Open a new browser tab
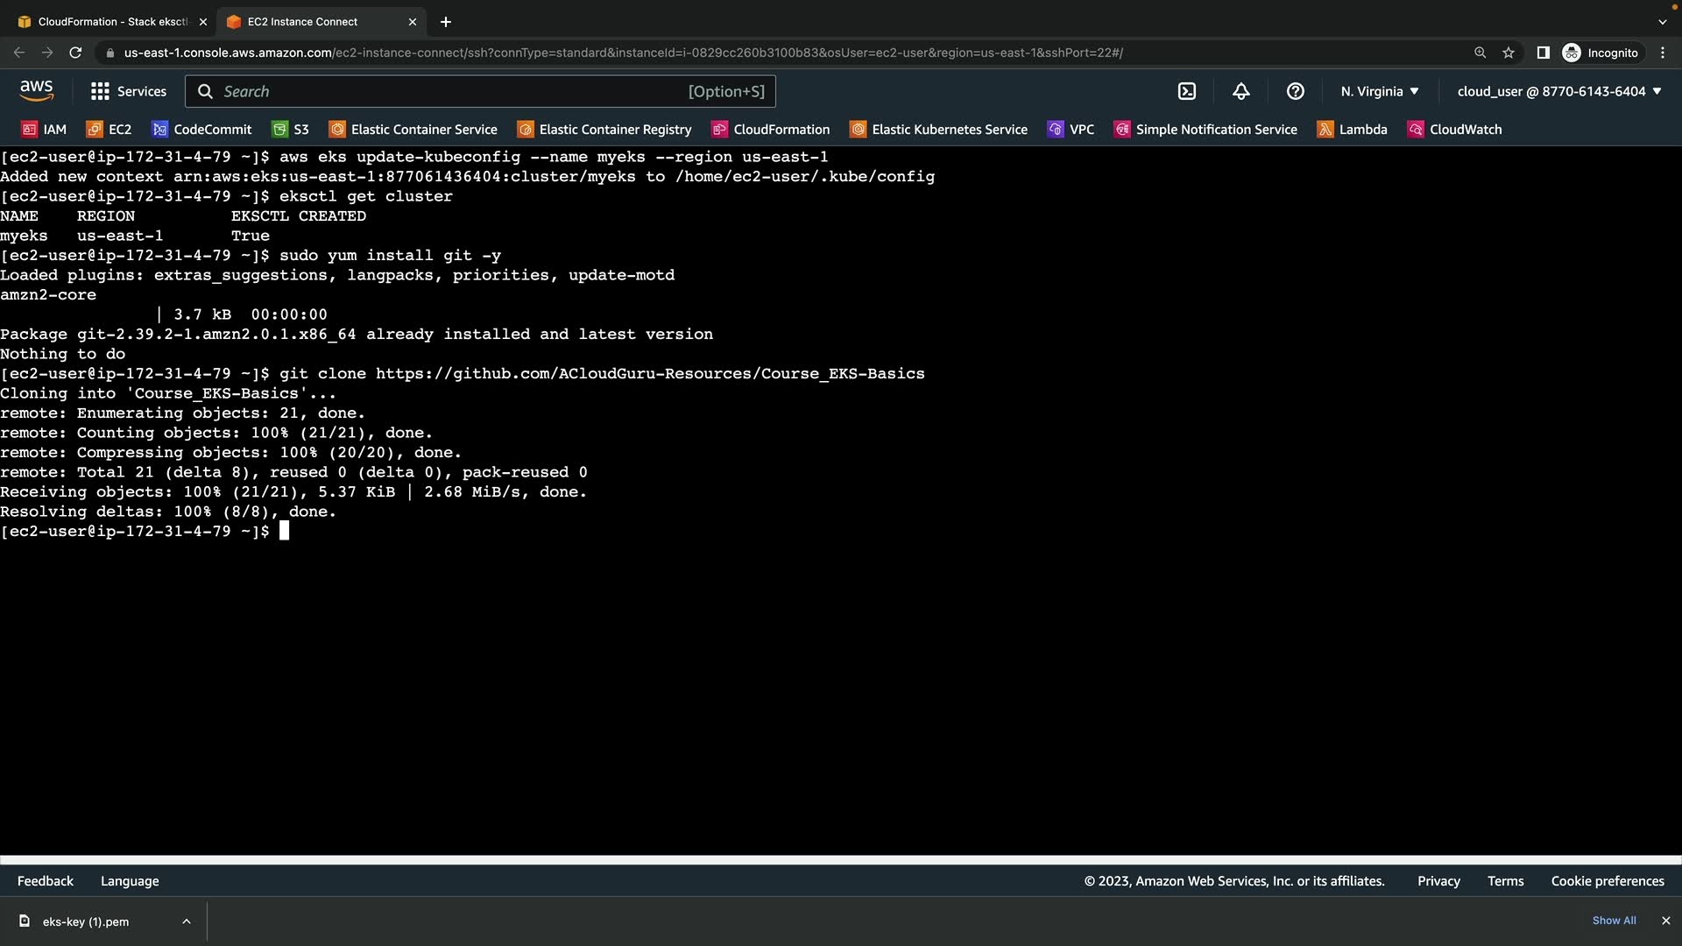 446,22
